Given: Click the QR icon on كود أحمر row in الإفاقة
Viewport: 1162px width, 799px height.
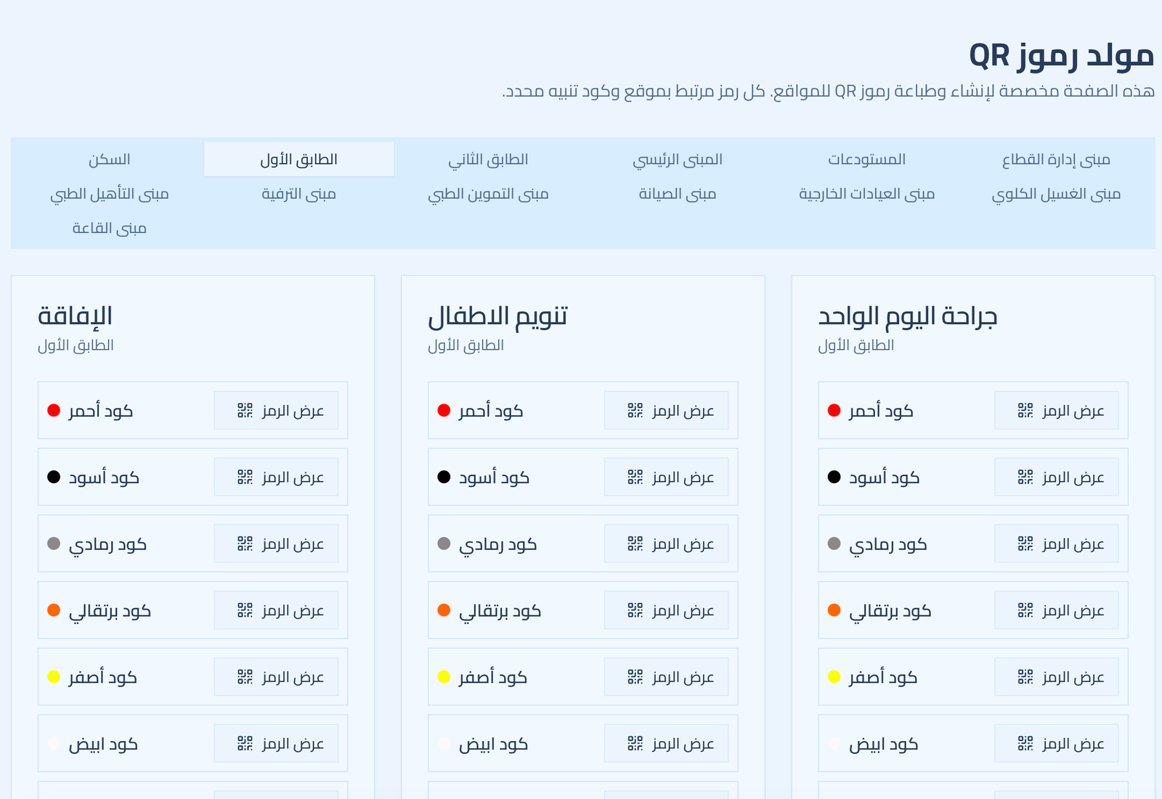Looking at the screenshot, I should (245, 410).
